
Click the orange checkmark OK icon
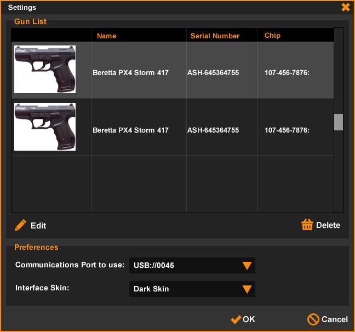[236, 319]
